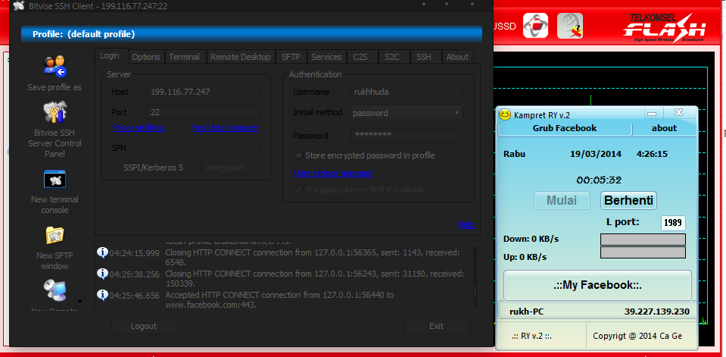The image size is (726, 357).
Task: Click the rukh-PC computer name
Action: (x=526, y=312)
